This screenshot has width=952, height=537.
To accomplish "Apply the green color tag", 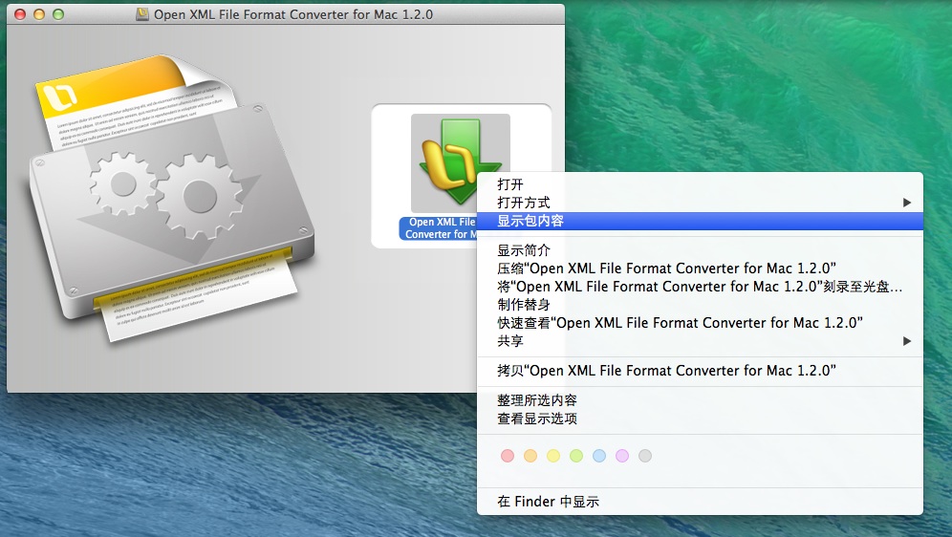I will click(x=576, y=456).
